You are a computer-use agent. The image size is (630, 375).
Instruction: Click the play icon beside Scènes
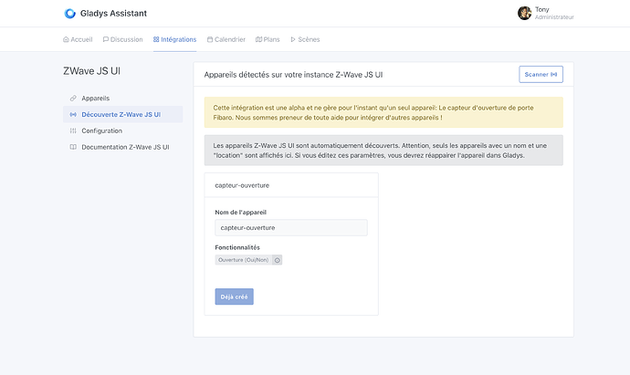pyautogui.click(x=293, y=40)
